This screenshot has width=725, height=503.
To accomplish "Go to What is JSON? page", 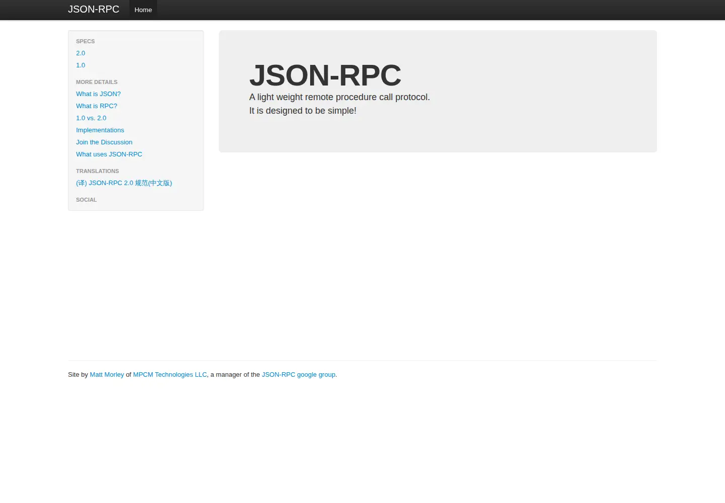I will (x=98, y=94).
